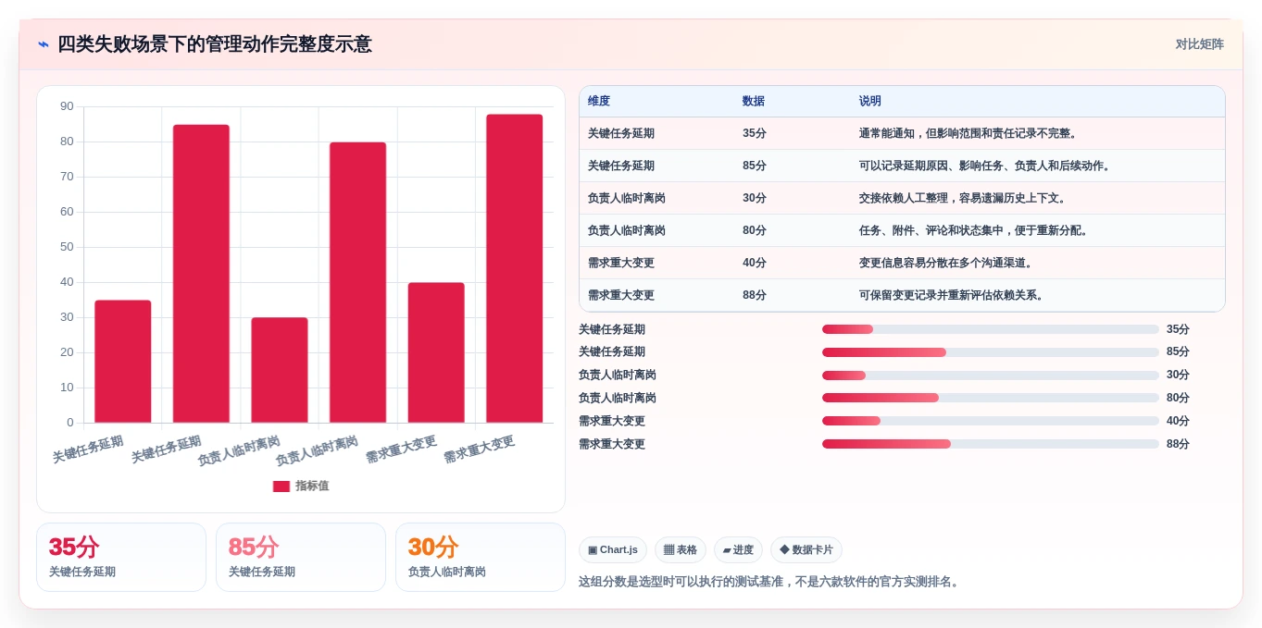
Task: Click the chart bar reaching 35
Action: pos(123,362)
